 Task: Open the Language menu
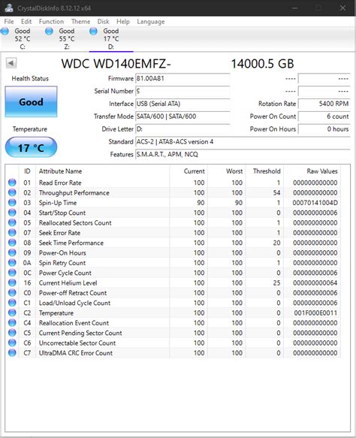[x=151, y=22]
